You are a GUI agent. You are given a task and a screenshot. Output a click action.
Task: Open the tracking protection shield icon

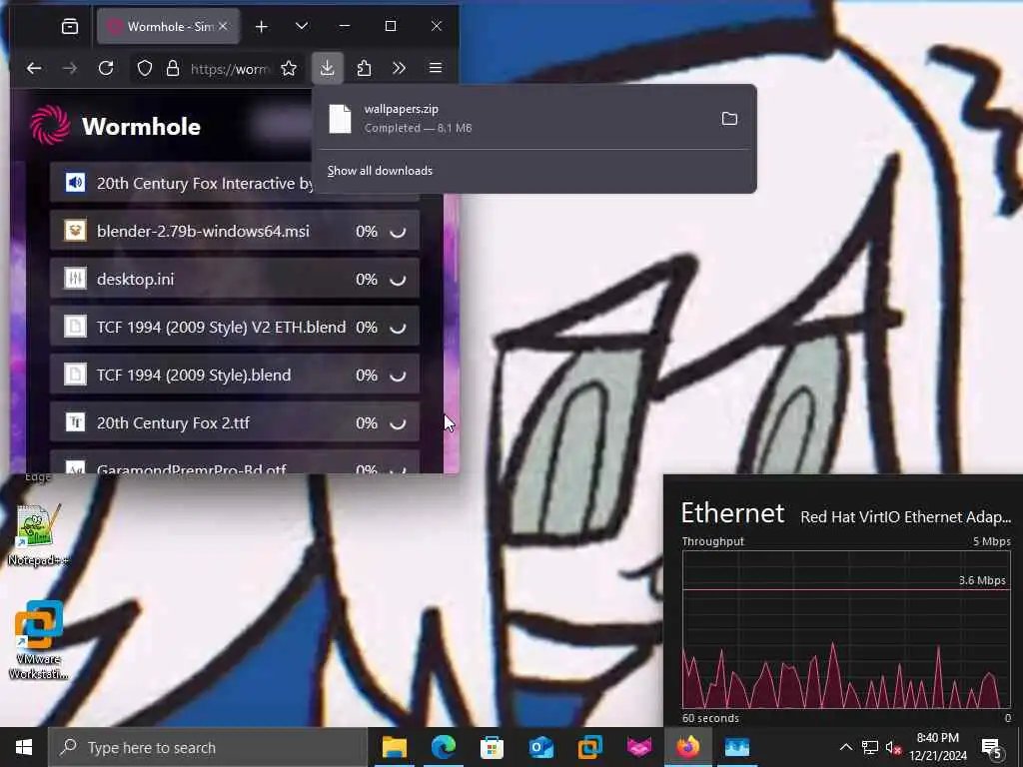click(x=144, y=68)
